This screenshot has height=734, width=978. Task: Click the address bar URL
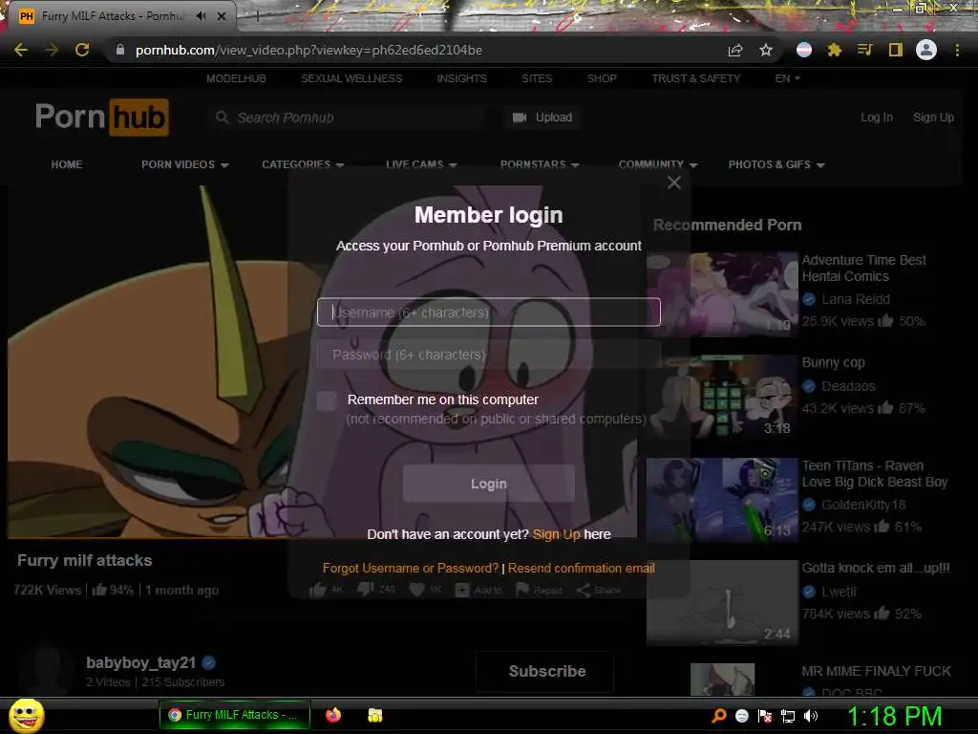(x=308, y=50)
